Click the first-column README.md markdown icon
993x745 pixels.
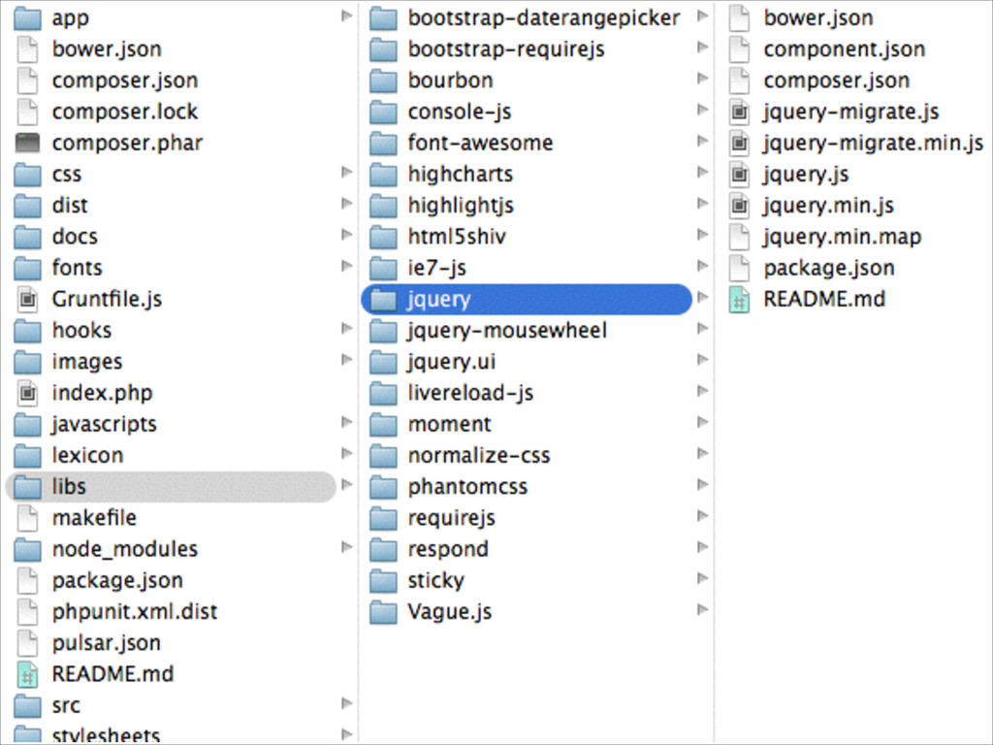tap(27, 674)
